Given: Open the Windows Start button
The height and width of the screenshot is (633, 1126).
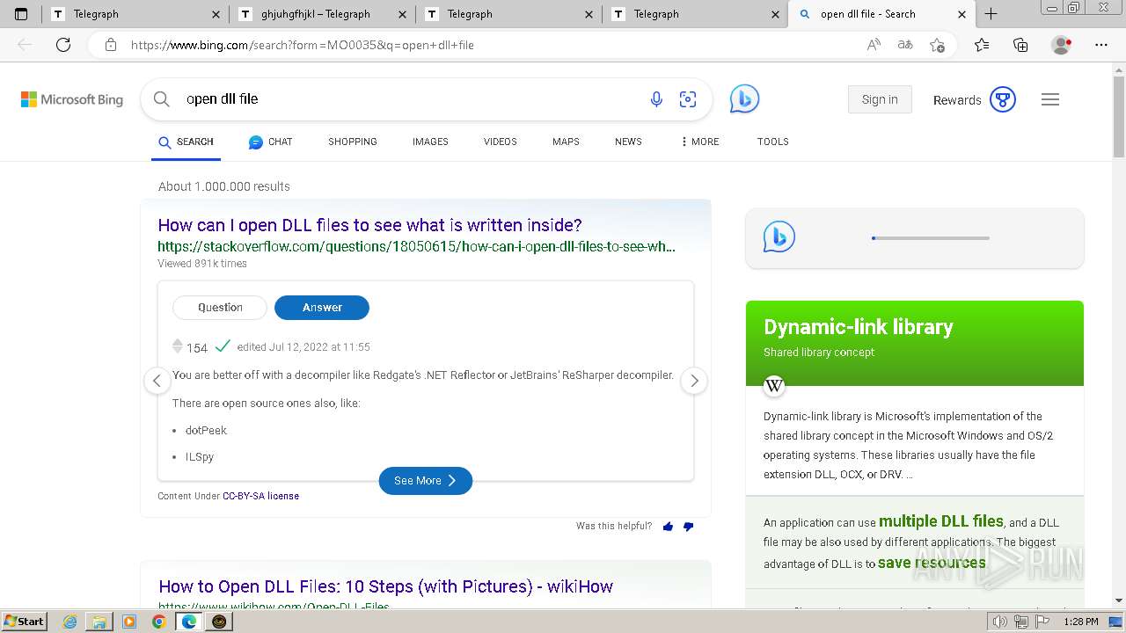Looking at the screenshot, I should [x=24, y=622].
